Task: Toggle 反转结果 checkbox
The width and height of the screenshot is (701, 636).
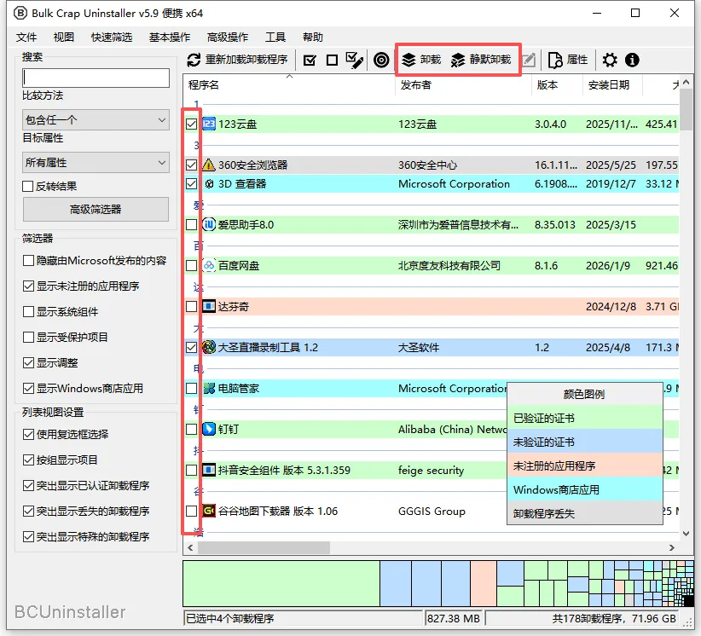Action: [x=28, y=187]
